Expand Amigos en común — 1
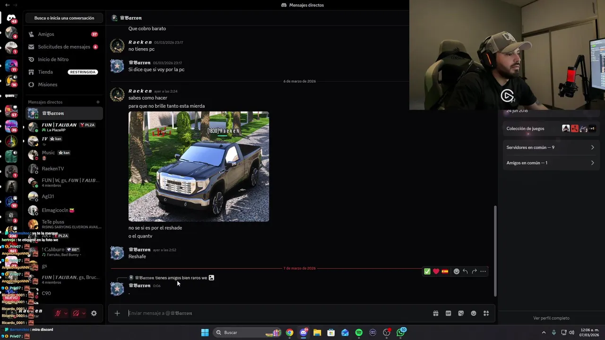605x340 pixels. 550,163
